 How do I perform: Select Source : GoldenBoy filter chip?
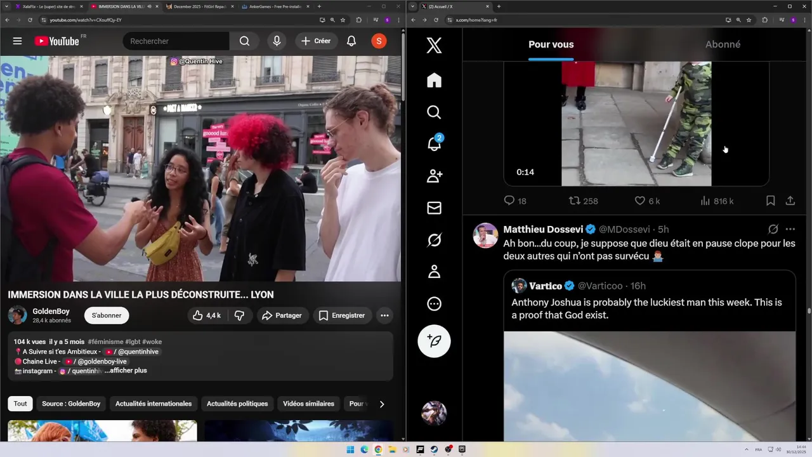[71, 404]
